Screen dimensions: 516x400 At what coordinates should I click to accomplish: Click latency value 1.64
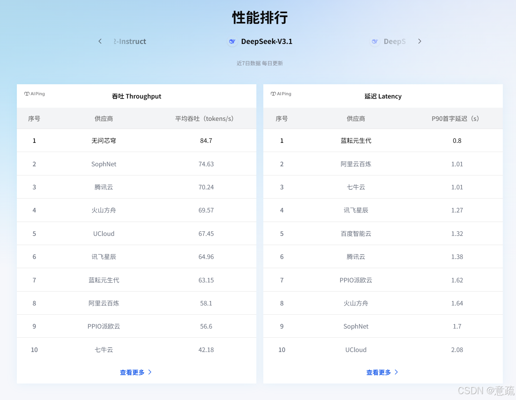tap(457, 303)
